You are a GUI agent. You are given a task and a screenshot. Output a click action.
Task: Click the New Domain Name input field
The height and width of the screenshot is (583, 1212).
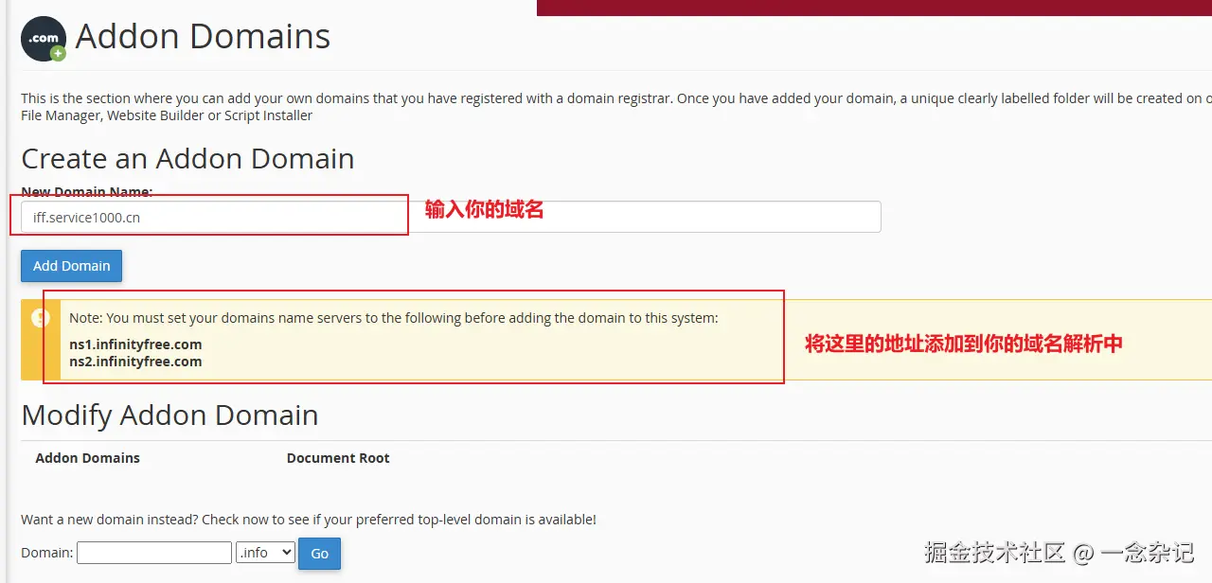coord(451,217)
